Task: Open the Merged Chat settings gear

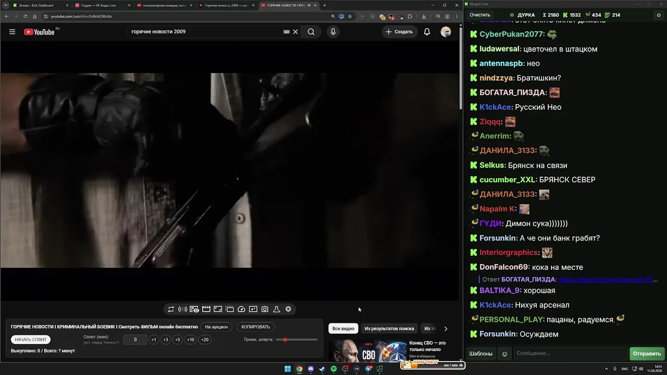Action: point(658,15)
